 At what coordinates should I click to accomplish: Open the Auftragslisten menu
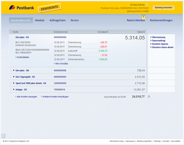click(x=57, y=20)
